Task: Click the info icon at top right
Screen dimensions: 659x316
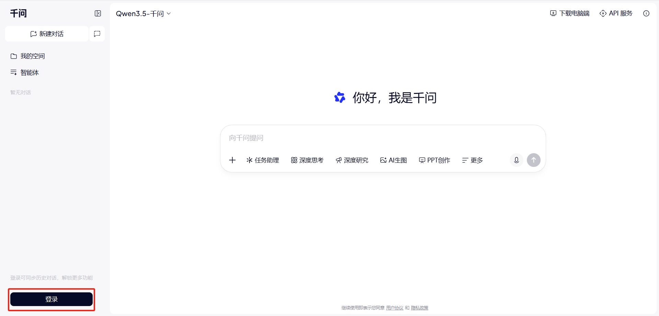Action: pos(646,13)
